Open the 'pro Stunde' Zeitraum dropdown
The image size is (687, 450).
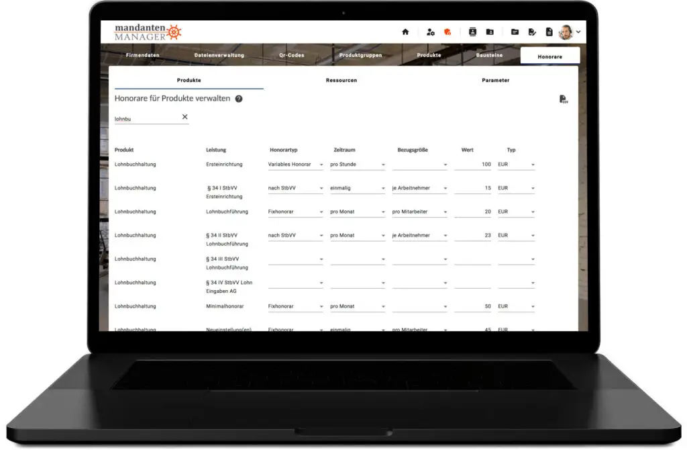pyautogui.click(x=358, y=165)
